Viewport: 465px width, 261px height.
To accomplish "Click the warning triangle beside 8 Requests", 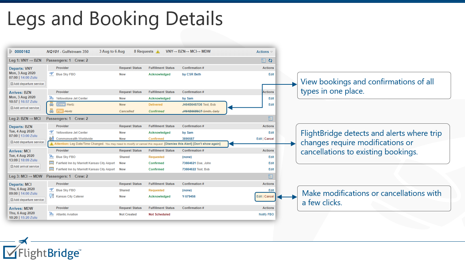I will tap(158, 51).
